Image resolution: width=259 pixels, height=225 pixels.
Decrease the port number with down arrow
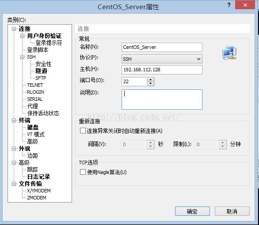click(x=150, y=84)
